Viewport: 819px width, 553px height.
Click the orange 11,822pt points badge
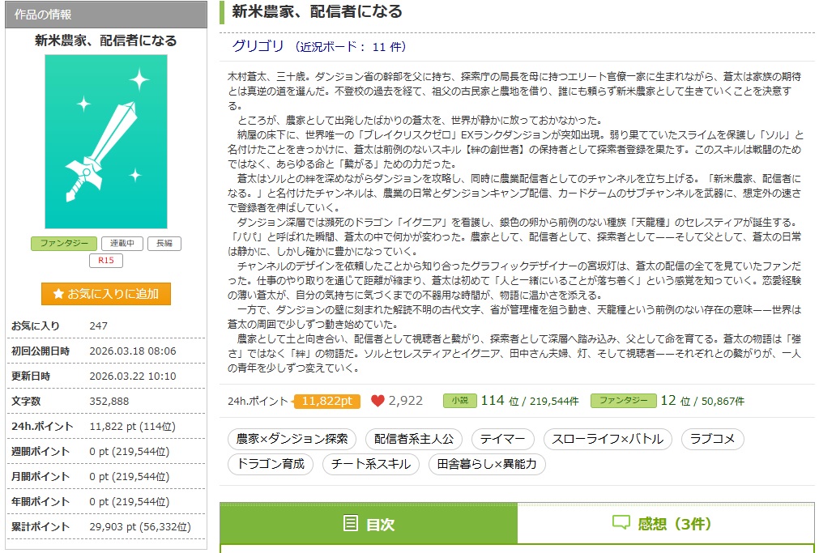pos(326,402)
